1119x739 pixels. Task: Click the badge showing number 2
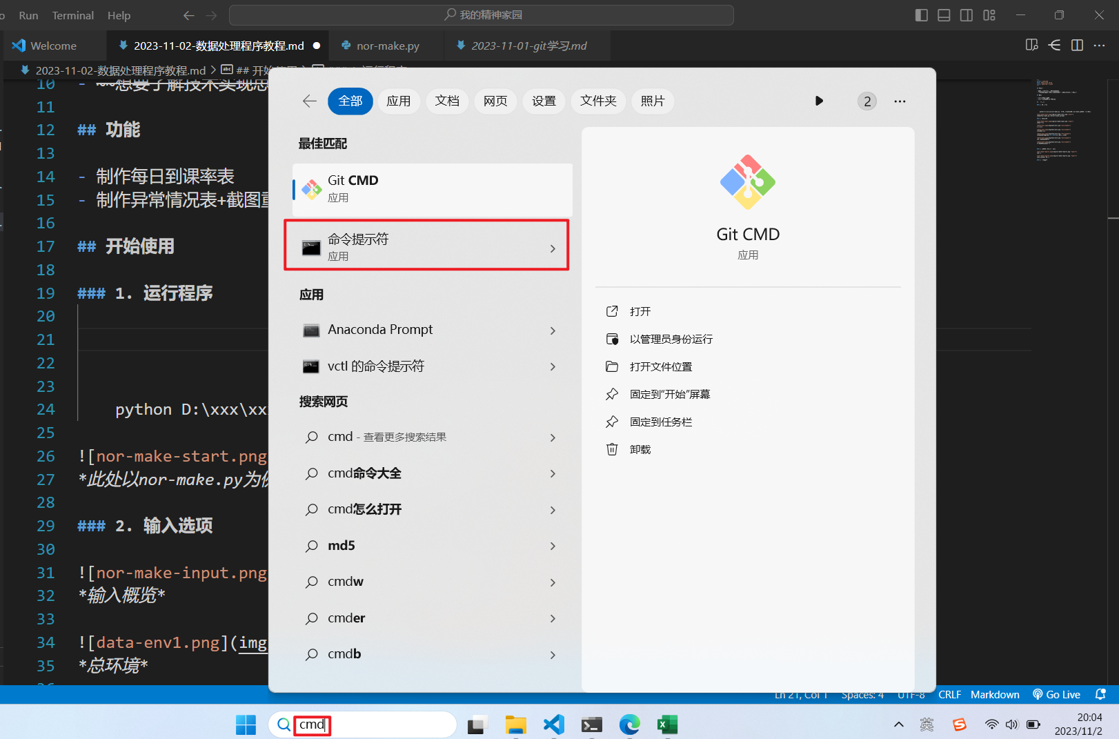click(x=867, y=101)
